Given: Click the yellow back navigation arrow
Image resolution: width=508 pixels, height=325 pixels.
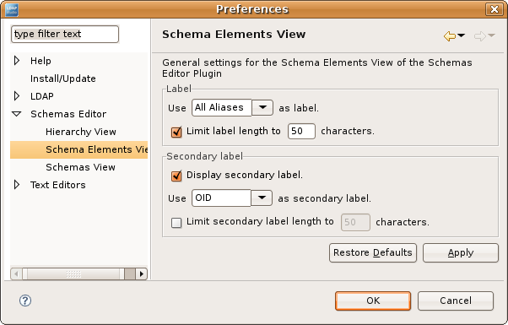Looking at the screenshot, I should point(450,36).
